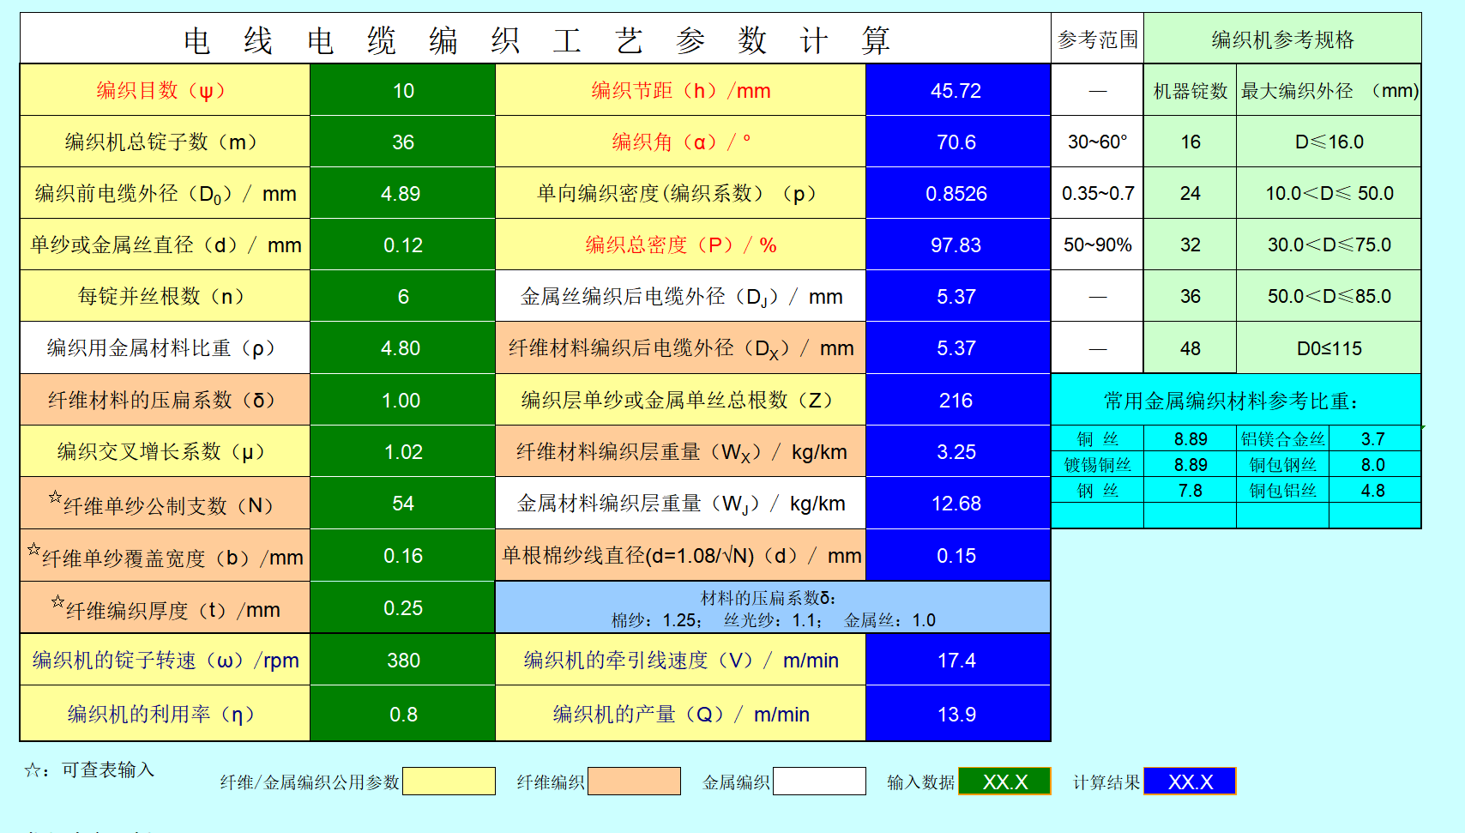The height and width of the screenshot is (833, 1465).
Task: Select the 纤维材料的压扁系数 value 1.00 cell
Action: click(x=402, y=400)
